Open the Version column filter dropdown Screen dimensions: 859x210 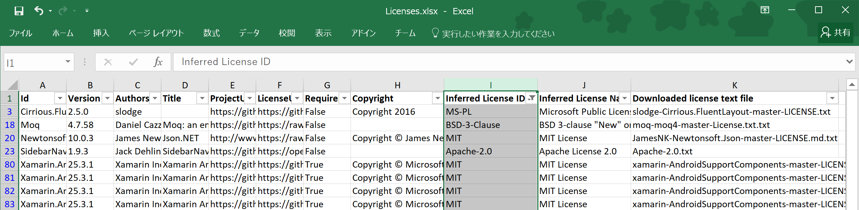pyautogui.click(x=107, y=99)
